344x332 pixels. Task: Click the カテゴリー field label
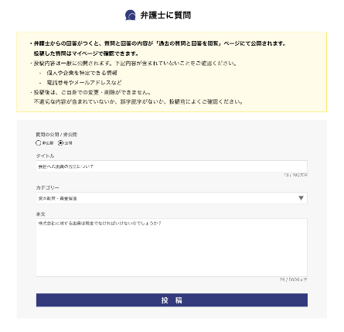pyautogui.click(x=47, y=187)
